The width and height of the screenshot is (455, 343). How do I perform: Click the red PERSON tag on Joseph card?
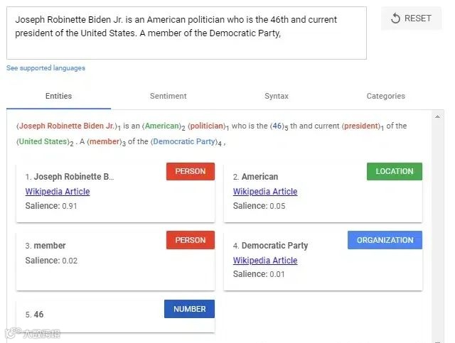click(x=190, y=171)
